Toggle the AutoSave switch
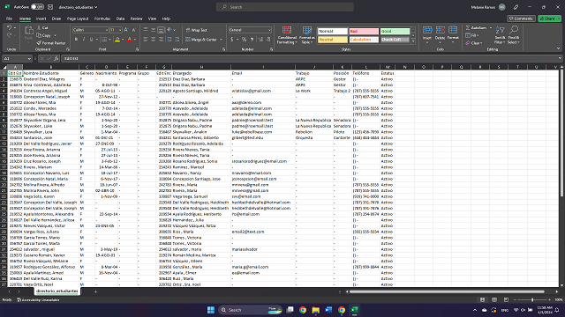Screen dimensions: 565x317 pyautogui.click(x=37, y=7)
